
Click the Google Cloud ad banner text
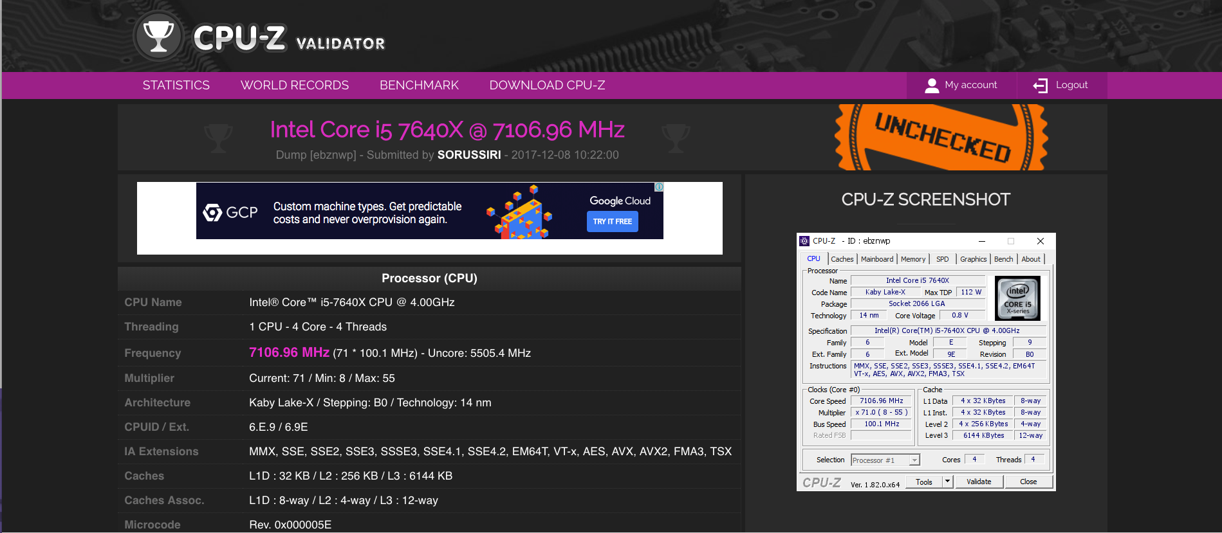[367, 213]
